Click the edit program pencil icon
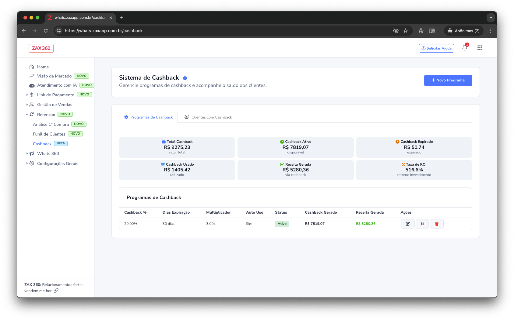 (x=407, y=224)
